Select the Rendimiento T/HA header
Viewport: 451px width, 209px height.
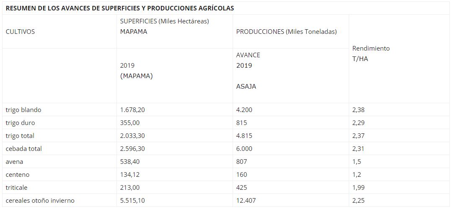tap(371, 54)
